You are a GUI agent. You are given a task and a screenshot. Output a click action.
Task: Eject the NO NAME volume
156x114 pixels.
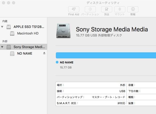pos(44,53)
